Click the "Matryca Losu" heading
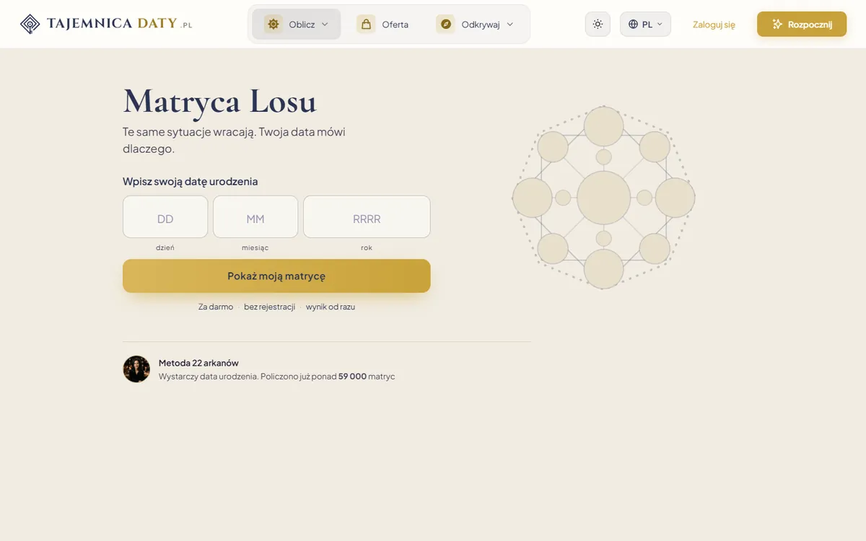The width and height of the screenshot is (866, 541). point(220,100)
